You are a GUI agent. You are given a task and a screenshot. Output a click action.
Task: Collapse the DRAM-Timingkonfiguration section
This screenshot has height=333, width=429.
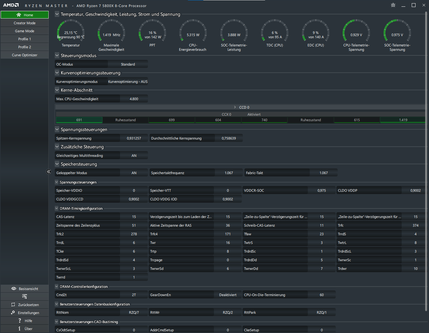click(x=57, y=208)
